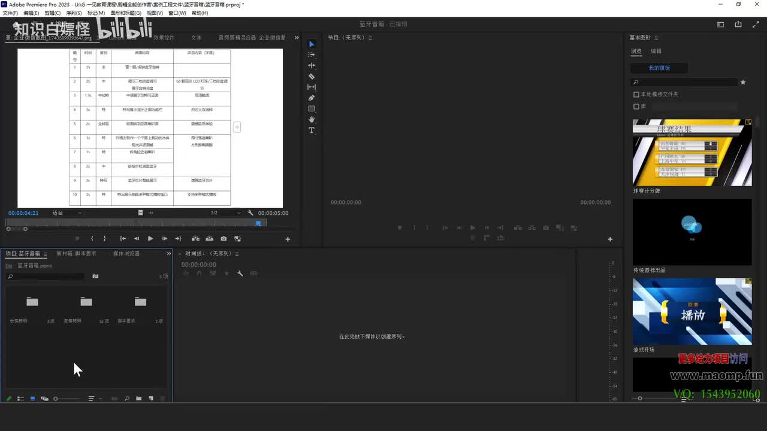The height and width of the screenshot is (431, 767).
Task: Select the Type tool
Action: (312, 130)
